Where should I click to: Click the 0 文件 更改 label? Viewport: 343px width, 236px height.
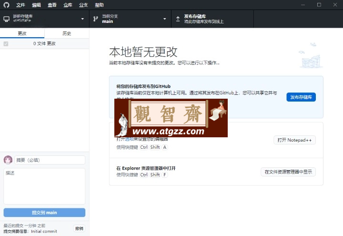coord(44,43)
